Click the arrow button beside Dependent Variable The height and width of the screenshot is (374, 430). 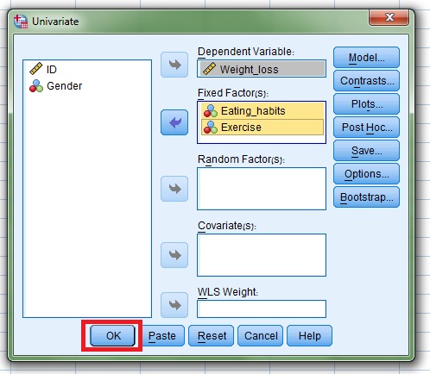[174, 65]
